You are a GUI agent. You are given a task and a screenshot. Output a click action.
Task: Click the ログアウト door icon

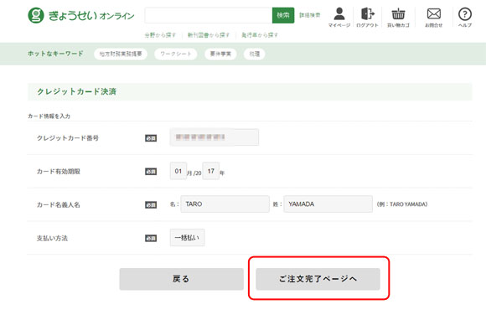[x=368, y=18]
